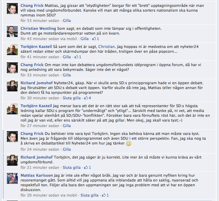Image resolution: width=219 pixels, height=201 pixels.
Task: Click thumbs-up icon on Torbjörn's 41-minute comment
Action: (76, 57)
